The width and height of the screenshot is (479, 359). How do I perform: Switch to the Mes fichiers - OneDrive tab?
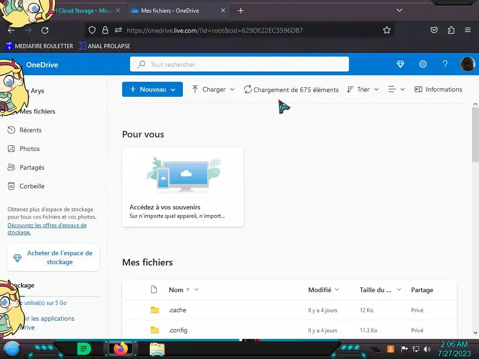pyautogui.click(x=178, y=11)
